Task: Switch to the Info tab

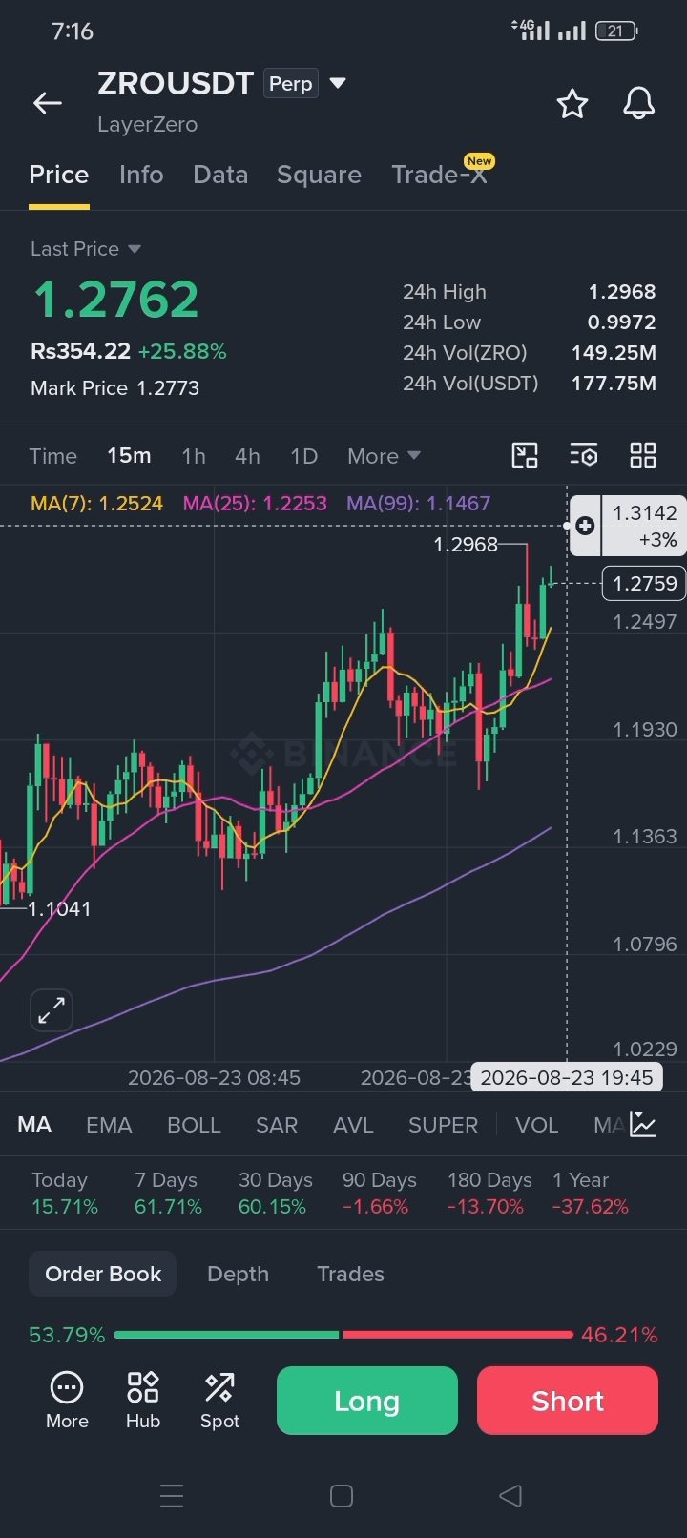Action: point(141,175)
